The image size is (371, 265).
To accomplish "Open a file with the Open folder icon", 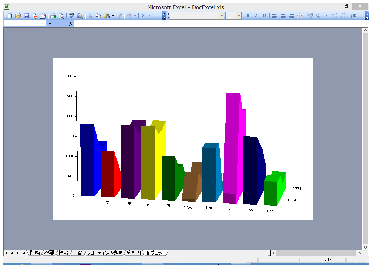I will (18, 16).
